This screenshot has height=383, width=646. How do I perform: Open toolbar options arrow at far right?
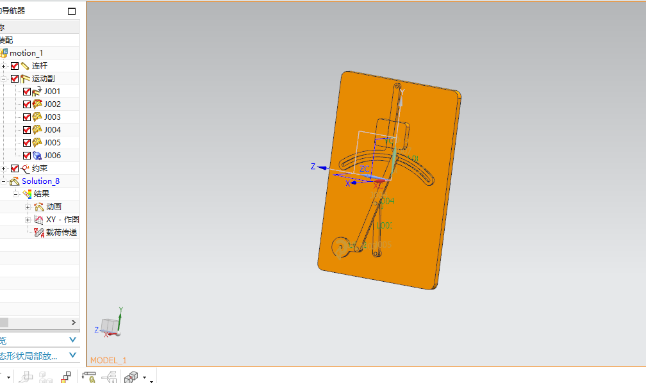(x=152, y=381)
